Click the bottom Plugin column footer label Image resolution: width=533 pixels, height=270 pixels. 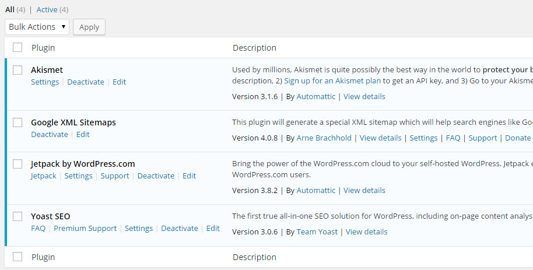pos(43,257)
